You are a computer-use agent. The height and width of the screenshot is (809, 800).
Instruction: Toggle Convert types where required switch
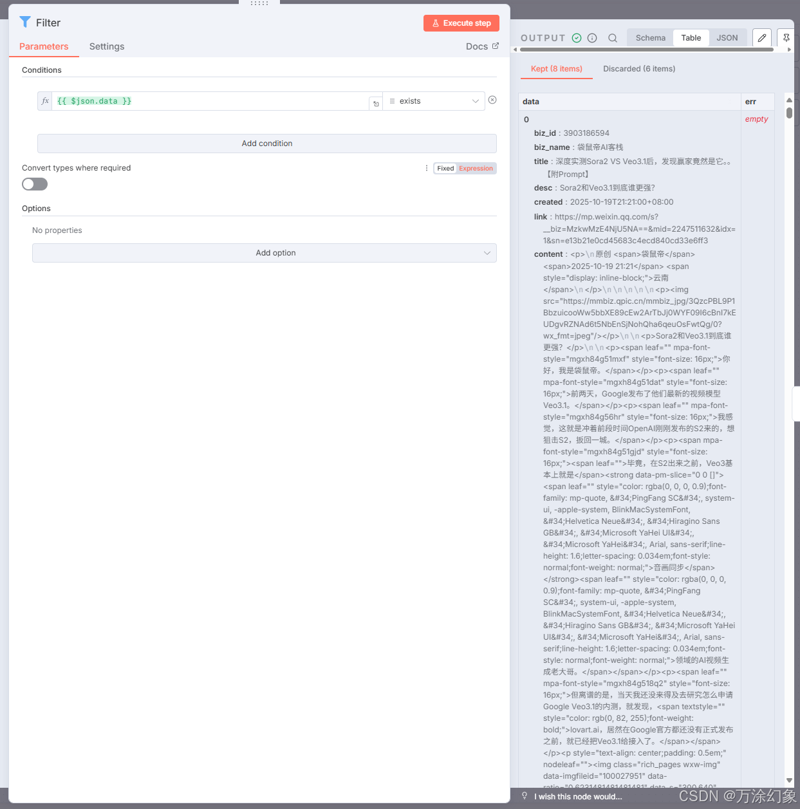35,184
